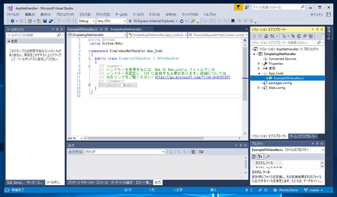Viewport: 337px width, 197px height.
Task: Pin toggle for the Toolbox panel
Action: [x=57, y=29]
